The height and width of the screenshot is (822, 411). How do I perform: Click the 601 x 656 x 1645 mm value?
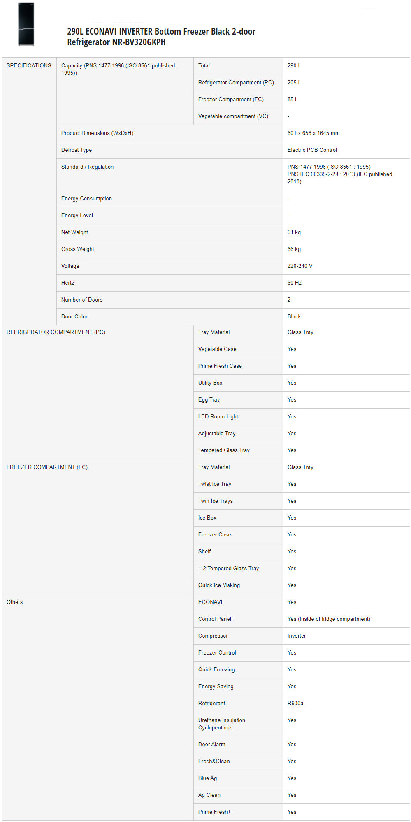point(313,133)
